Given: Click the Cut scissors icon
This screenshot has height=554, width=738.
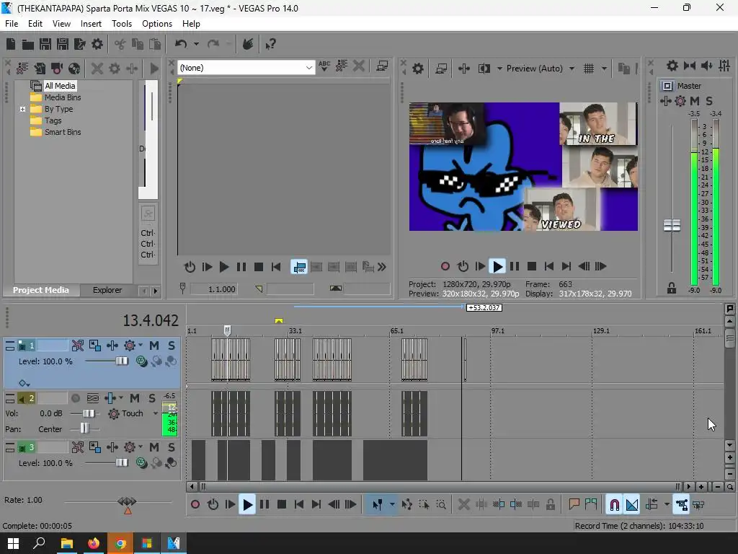Looking at the screenshot, I should pos(120,44).
